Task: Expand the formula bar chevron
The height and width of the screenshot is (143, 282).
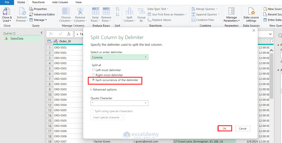Action: (x=270, y=34)
